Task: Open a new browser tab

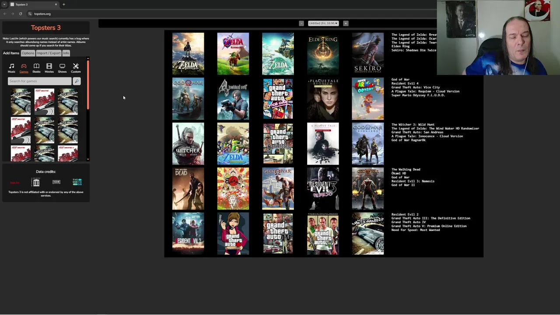Action: (63, 4)
